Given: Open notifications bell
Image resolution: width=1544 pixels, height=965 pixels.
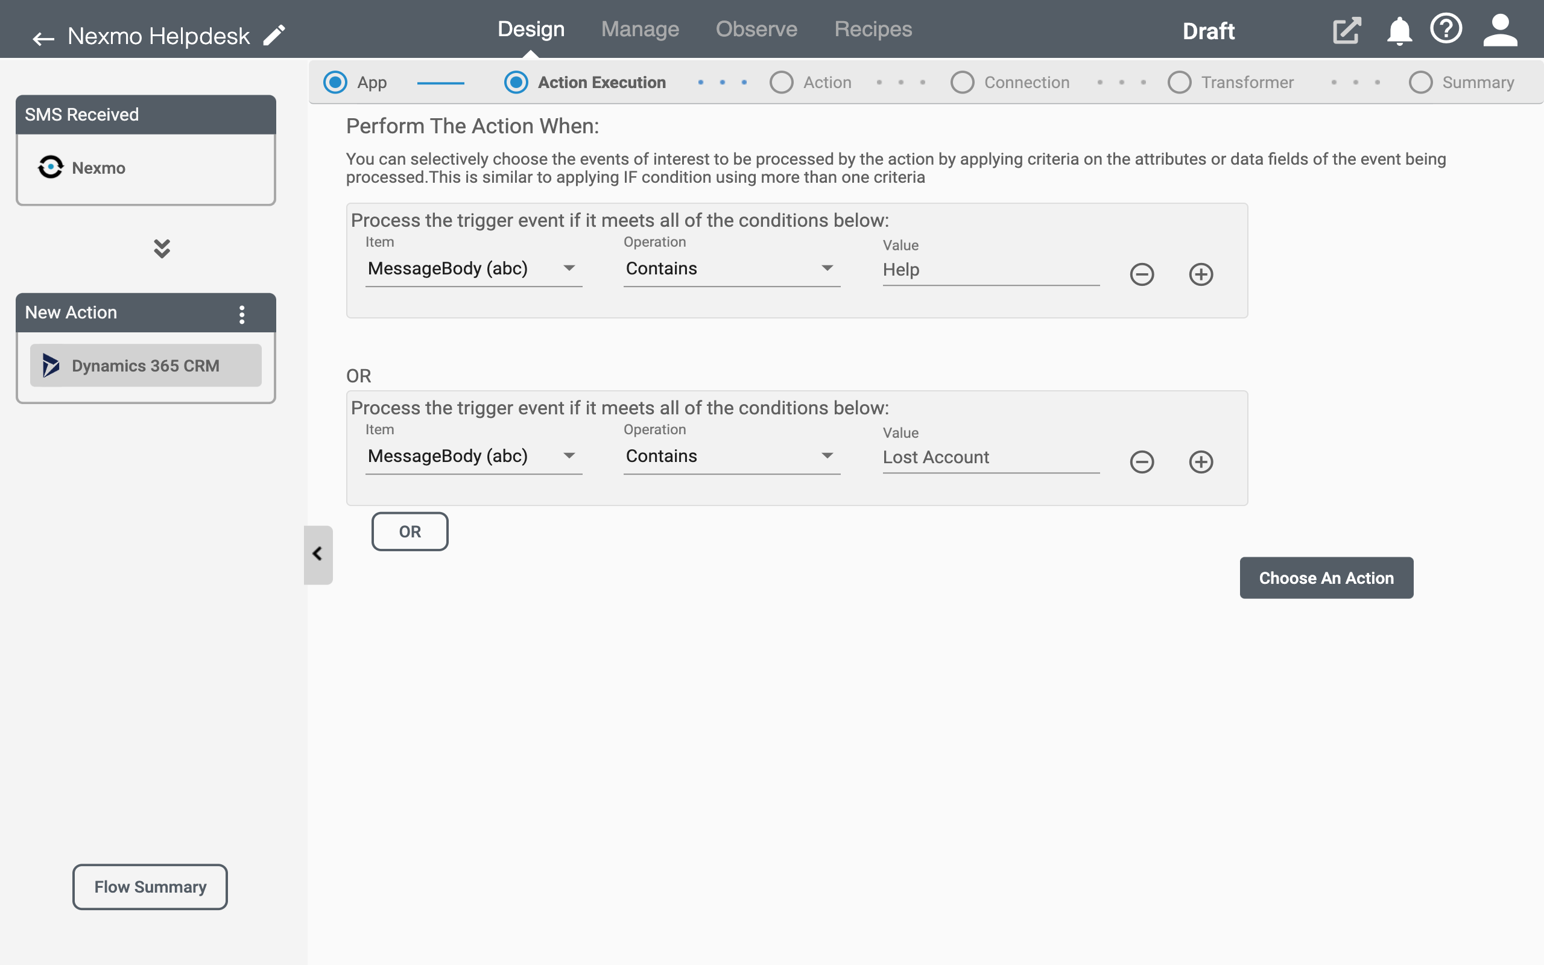Looking at the screenshot, I should 1399,31.
